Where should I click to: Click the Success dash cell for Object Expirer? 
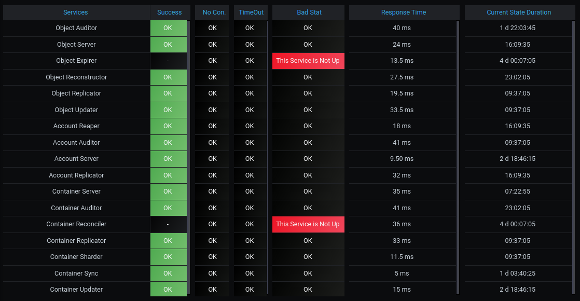[168, 61]
